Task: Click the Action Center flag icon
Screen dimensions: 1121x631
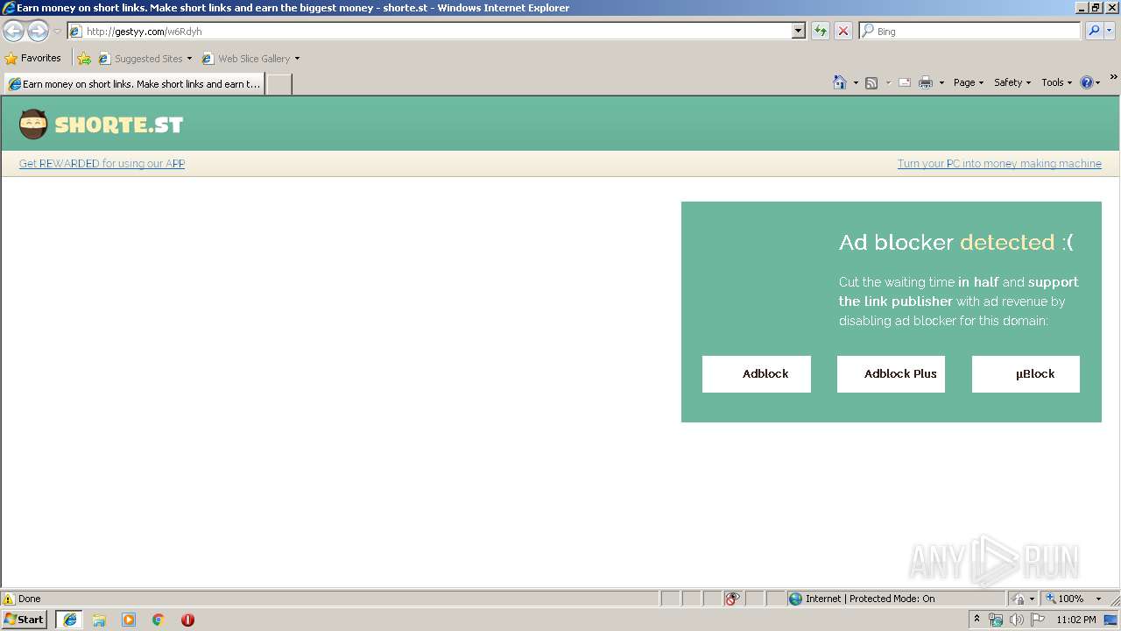Action: pos(1038,620)
